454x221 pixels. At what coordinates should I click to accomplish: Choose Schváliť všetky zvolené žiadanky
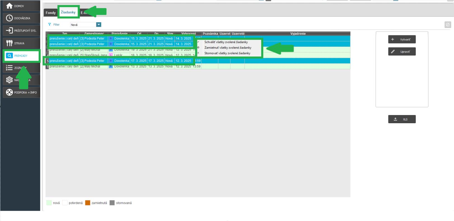click(226, 42)
